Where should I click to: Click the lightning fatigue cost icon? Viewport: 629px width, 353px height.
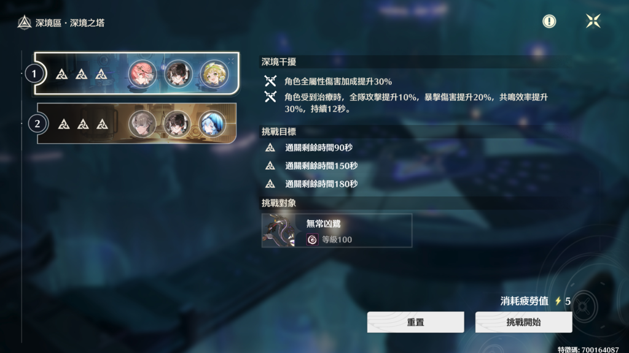pyautogui.click(x=558, y=301)
